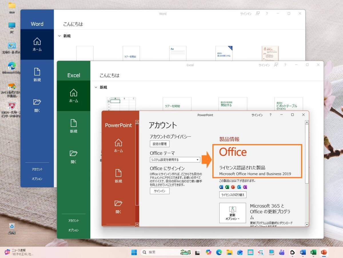Expand the 更新オプション update options button
Image resolution: width=343 pixels, height=258 pixels.
pyautogui.click(x=232, y=213)
